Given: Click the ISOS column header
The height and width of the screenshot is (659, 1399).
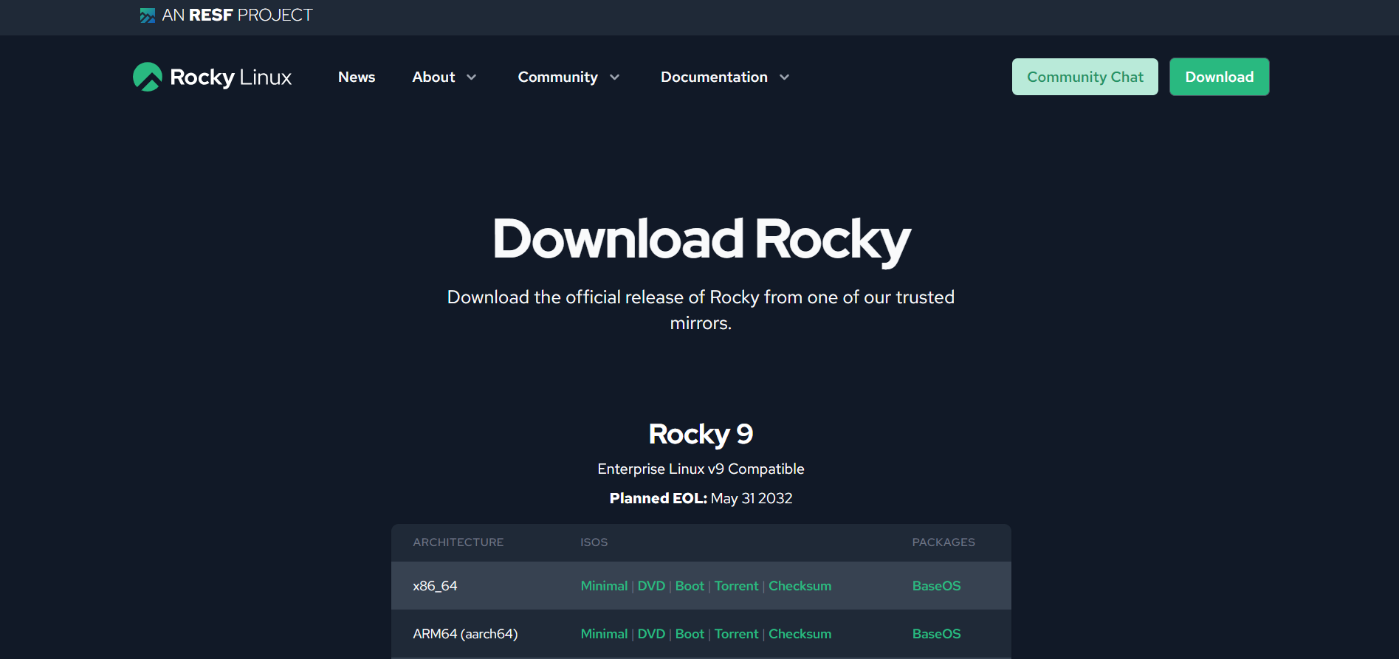Looking at the screenshot, I should click(594, 542).
